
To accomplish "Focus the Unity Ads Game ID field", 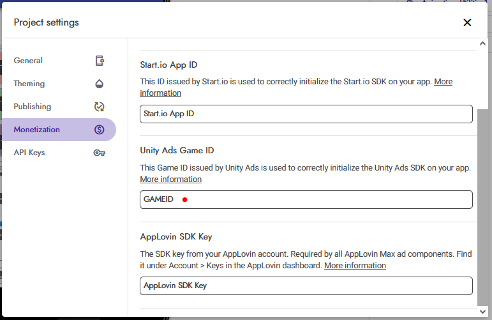I will point(306,199).
